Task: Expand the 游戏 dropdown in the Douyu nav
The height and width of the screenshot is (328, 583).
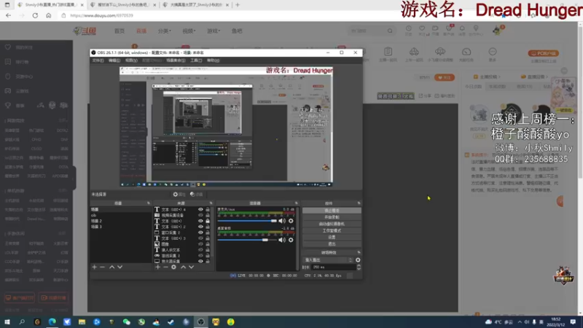Action: [x=214, y=31]
